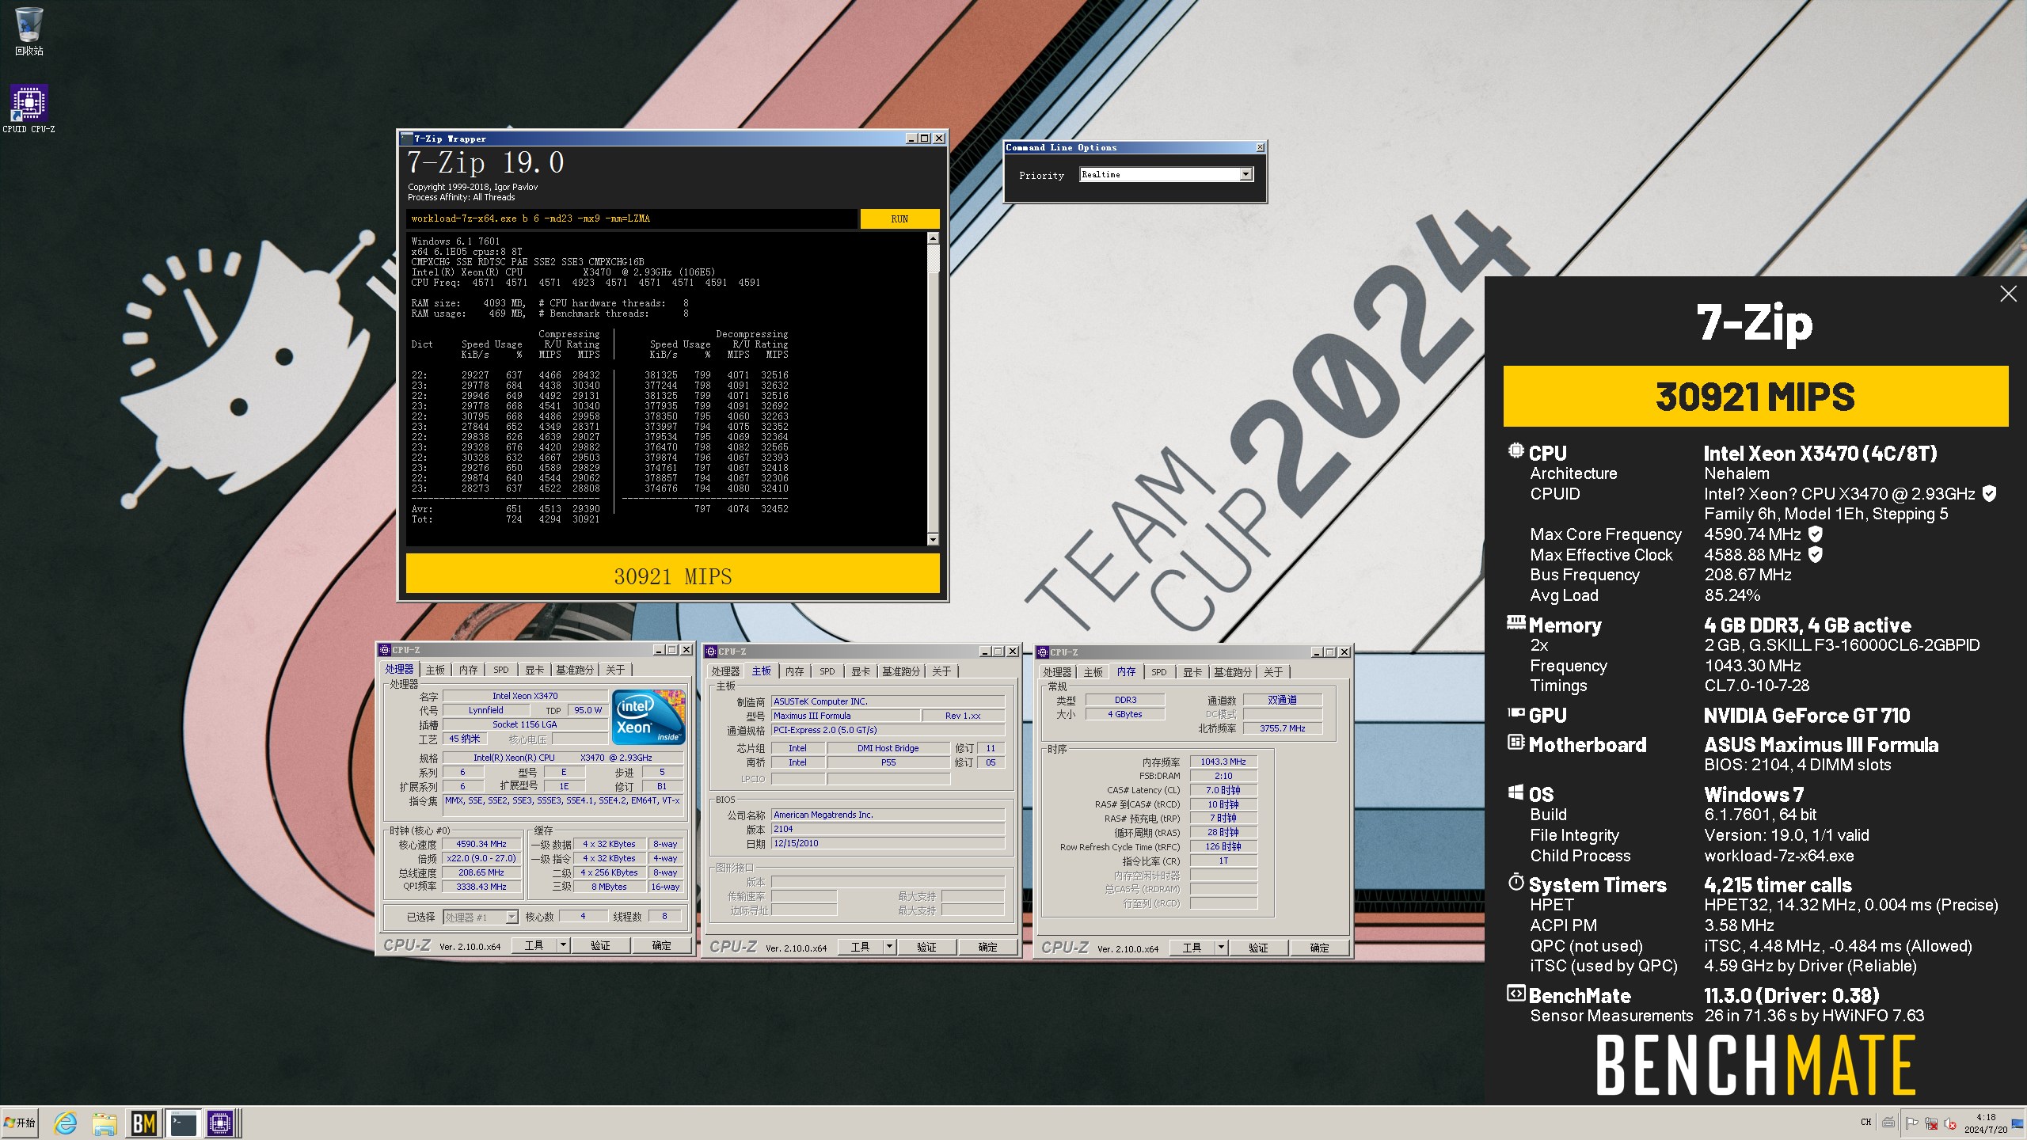Open the Recycle Bin desktop icon
2027x1140 pixels.
click(x=29, y=32)
